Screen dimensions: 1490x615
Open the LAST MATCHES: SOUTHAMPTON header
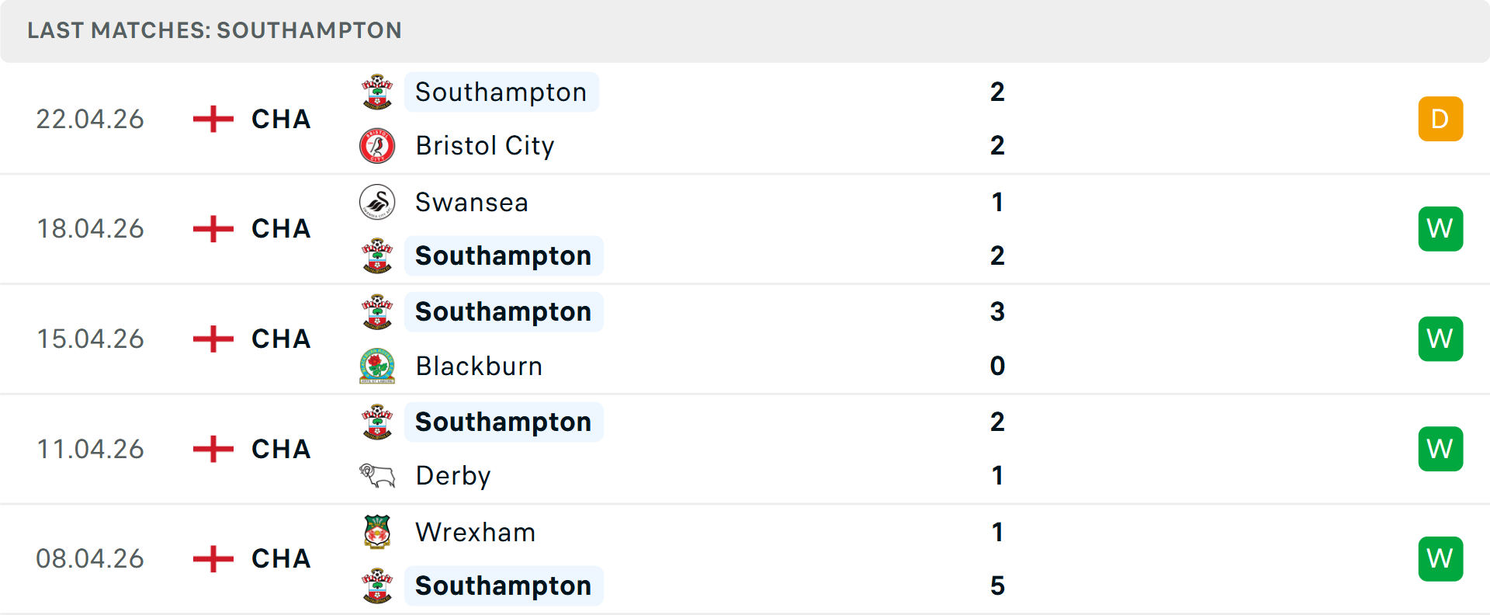point(214,30)
